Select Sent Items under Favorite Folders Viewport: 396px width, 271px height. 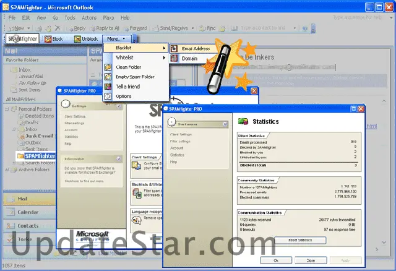[29, 90]
